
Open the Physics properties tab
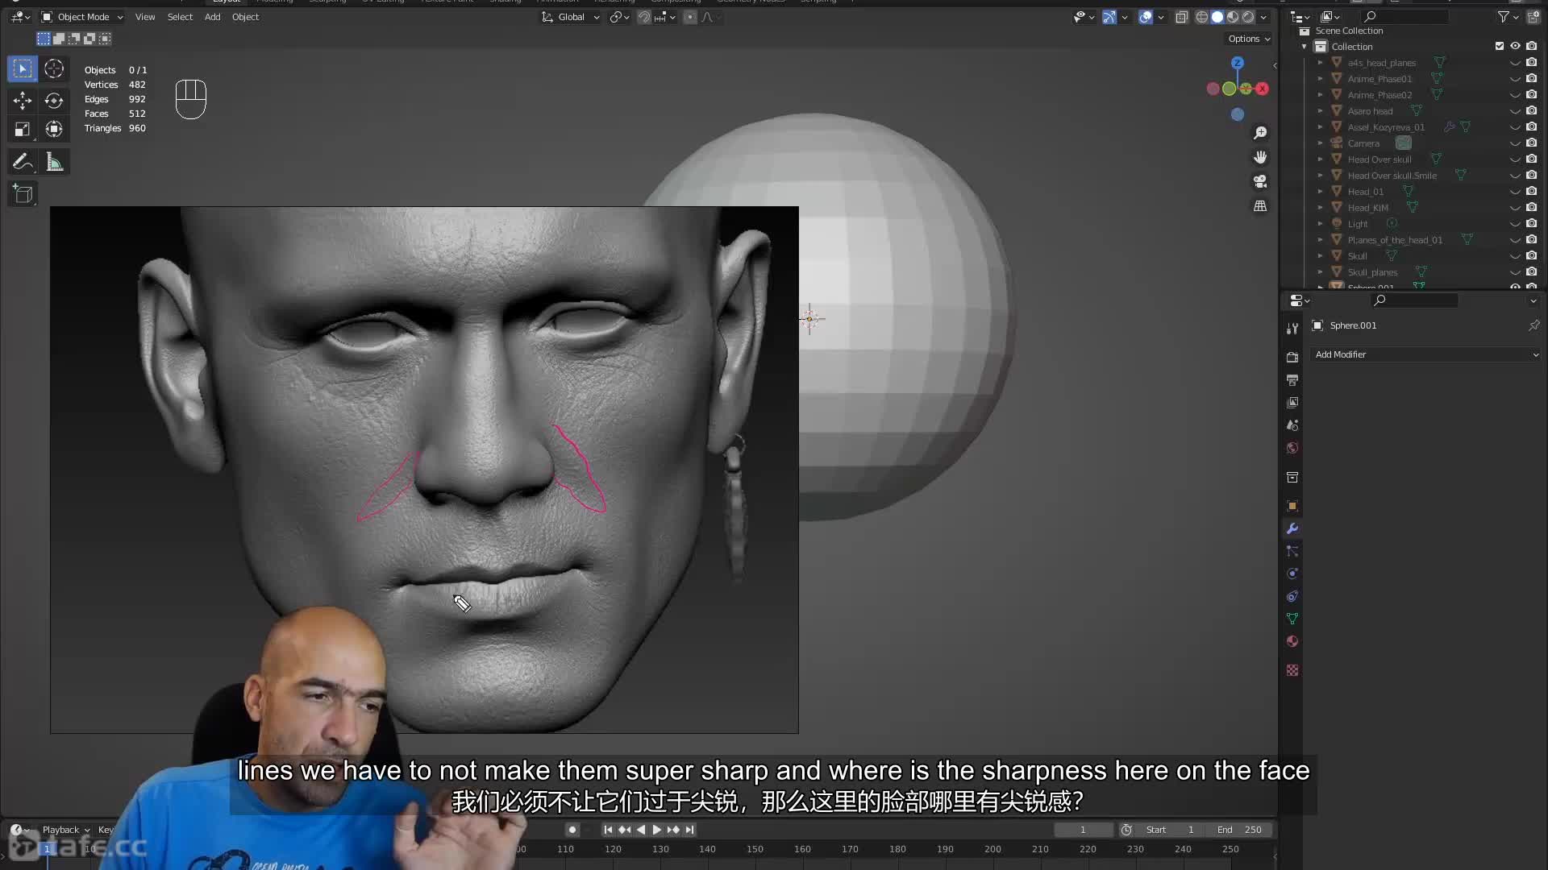(x=1292, y=574)
